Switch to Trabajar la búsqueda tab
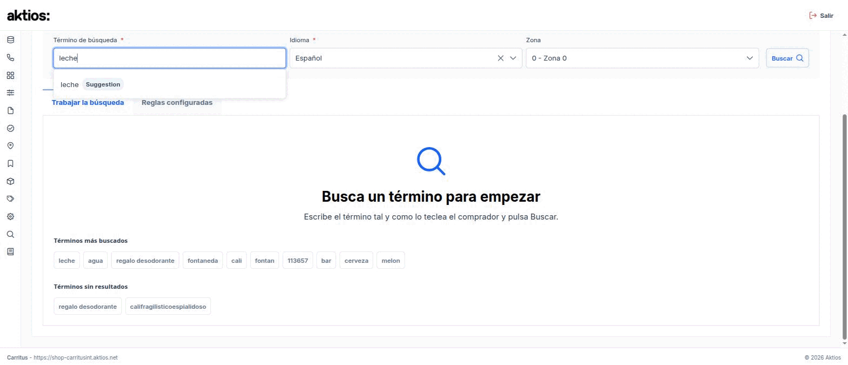Image resolution: width=848 pixels, height=365 pixels. 88,102
